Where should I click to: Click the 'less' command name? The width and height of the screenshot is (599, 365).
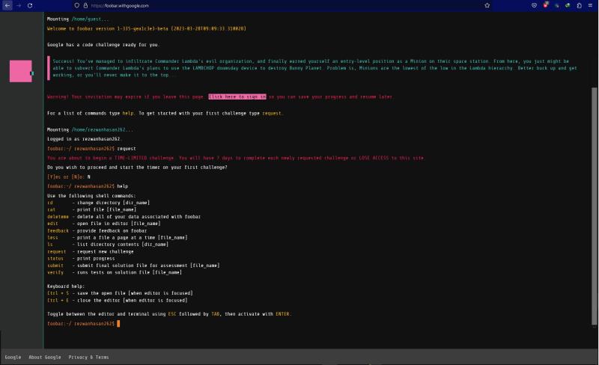point(52,238)
